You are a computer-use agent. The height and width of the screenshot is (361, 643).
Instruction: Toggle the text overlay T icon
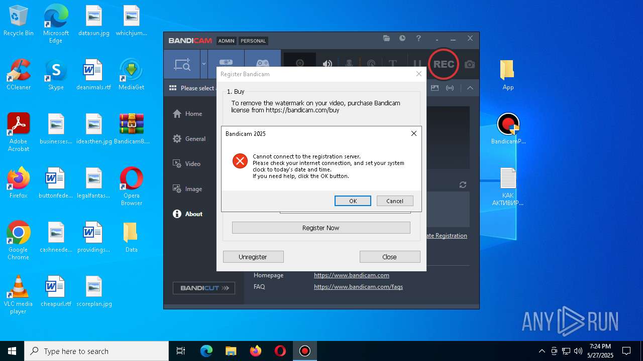click(393, 64)
